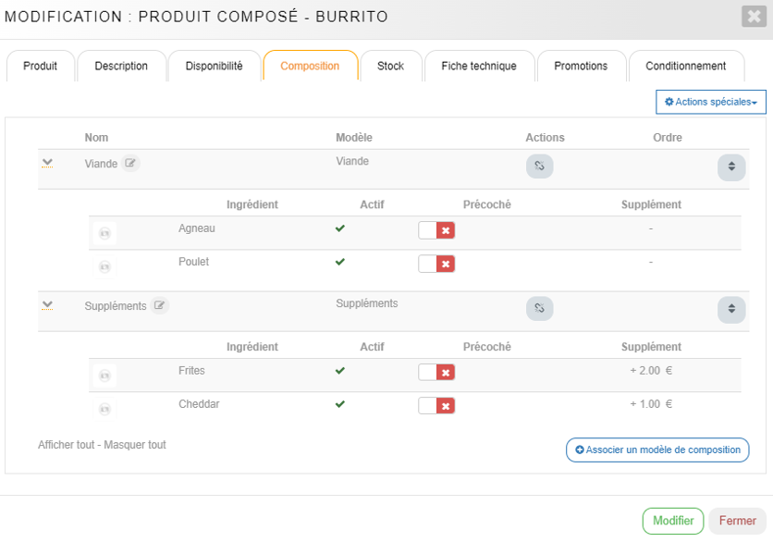Click the unlink icon for Viande model
The width and height of the screenshot is (773, 542).
[x=539, y=166]
